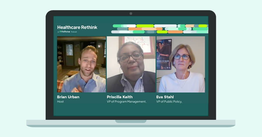Click the laptop webcam dot
This screenshot has height=137, width=262.
coord(131,13)
